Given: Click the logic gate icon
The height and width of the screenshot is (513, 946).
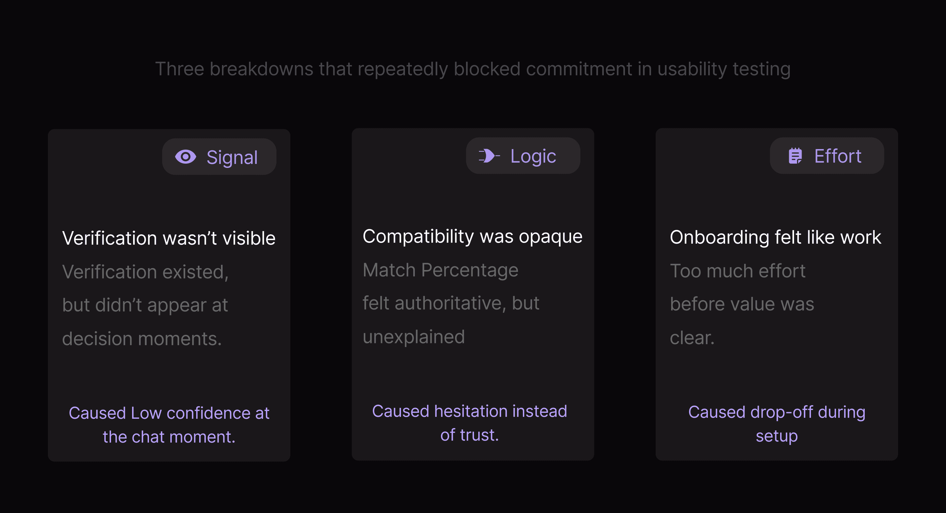Looking at the screenshot, I should pos(489,156).
